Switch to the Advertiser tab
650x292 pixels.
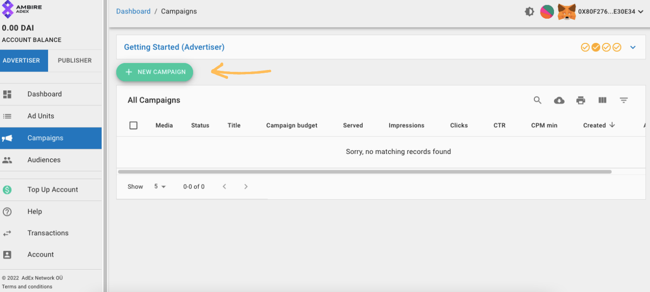(x=24, y=61)
